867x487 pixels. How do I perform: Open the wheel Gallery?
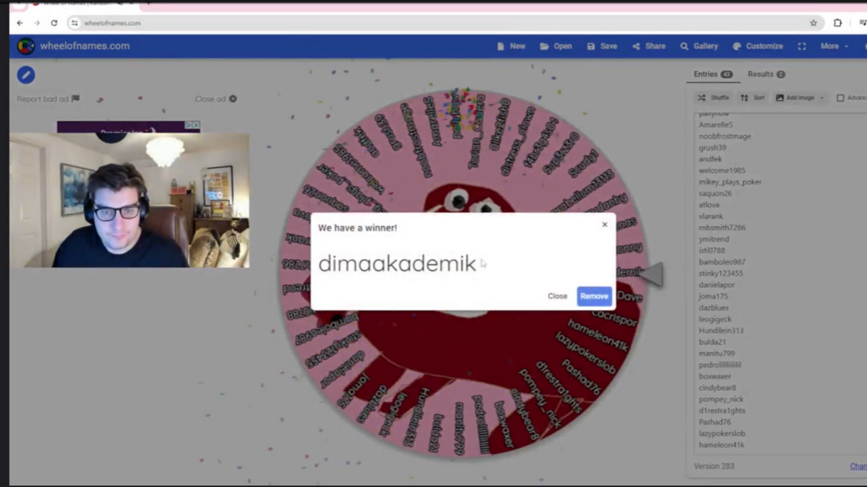coord(699,47)
